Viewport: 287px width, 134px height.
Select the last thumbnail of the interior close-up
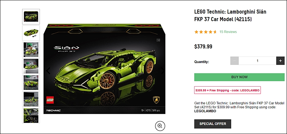pos(31,116)
